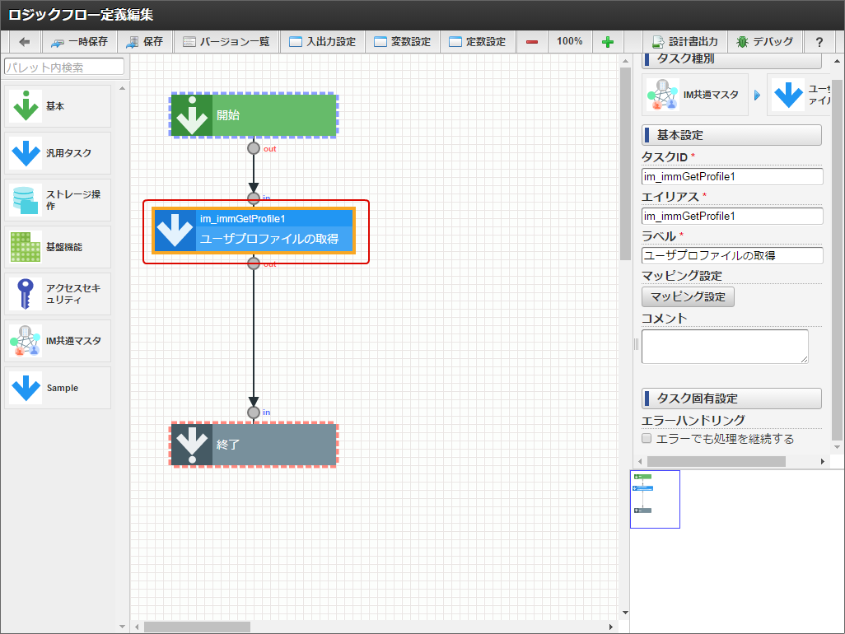Open 変数設定 variable settings
845x634 pixels.
coord(403,41)
